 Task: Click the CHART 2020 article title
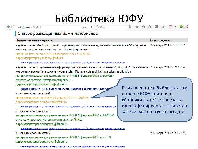tap(82, 69)
